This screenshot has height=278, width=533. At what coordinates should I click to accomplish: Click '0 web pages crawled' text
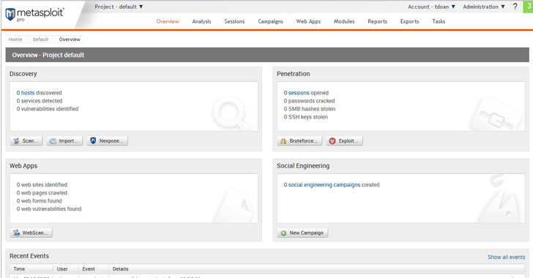coord(42,192)
